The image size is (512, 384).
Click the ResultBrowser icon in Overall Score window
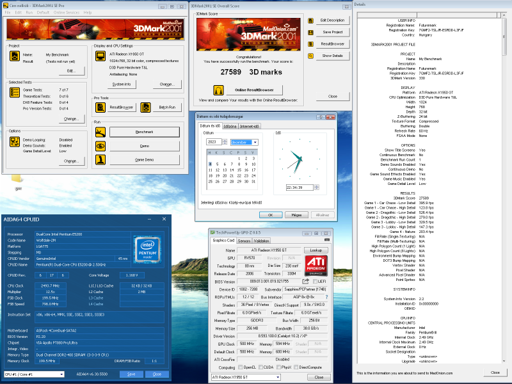(x=310, y=44)
